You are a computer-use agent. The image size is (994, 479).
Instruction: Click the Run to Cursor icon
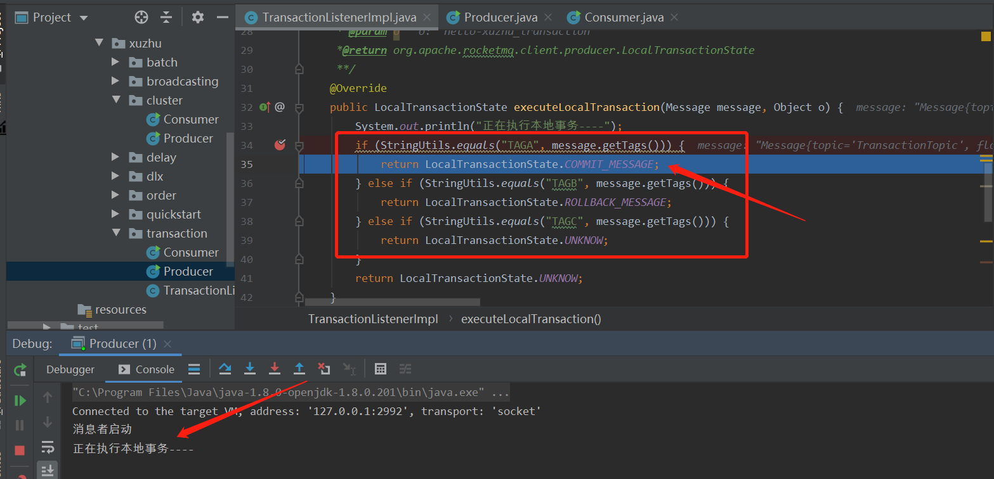click(x=349, y=369)
